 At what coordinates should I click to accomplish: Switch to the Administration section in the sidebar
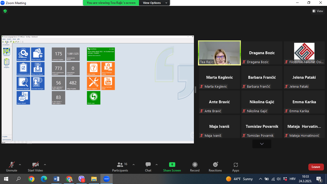coord(7,140)
